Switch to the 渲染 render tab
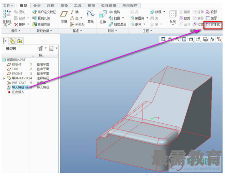This screenshot has width=225, height=177. tap(64, 5)
